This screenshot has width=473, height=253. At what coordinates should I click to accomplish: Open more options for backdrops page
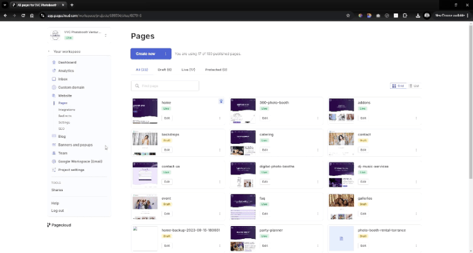point(220,149)
